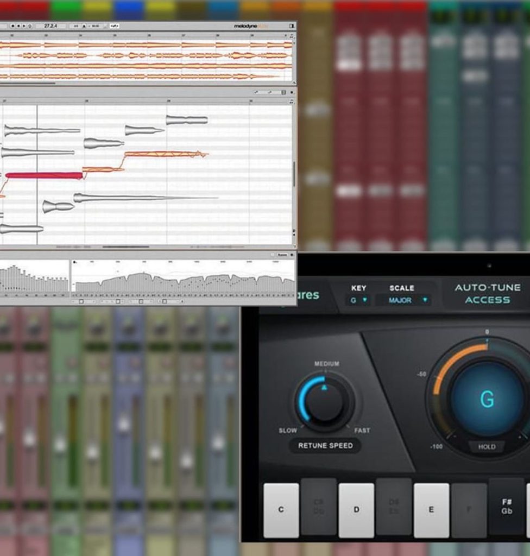Toggle the dimmed C#/Db black key
Viewport: 530px width, 556px height.
coord(319,507)
